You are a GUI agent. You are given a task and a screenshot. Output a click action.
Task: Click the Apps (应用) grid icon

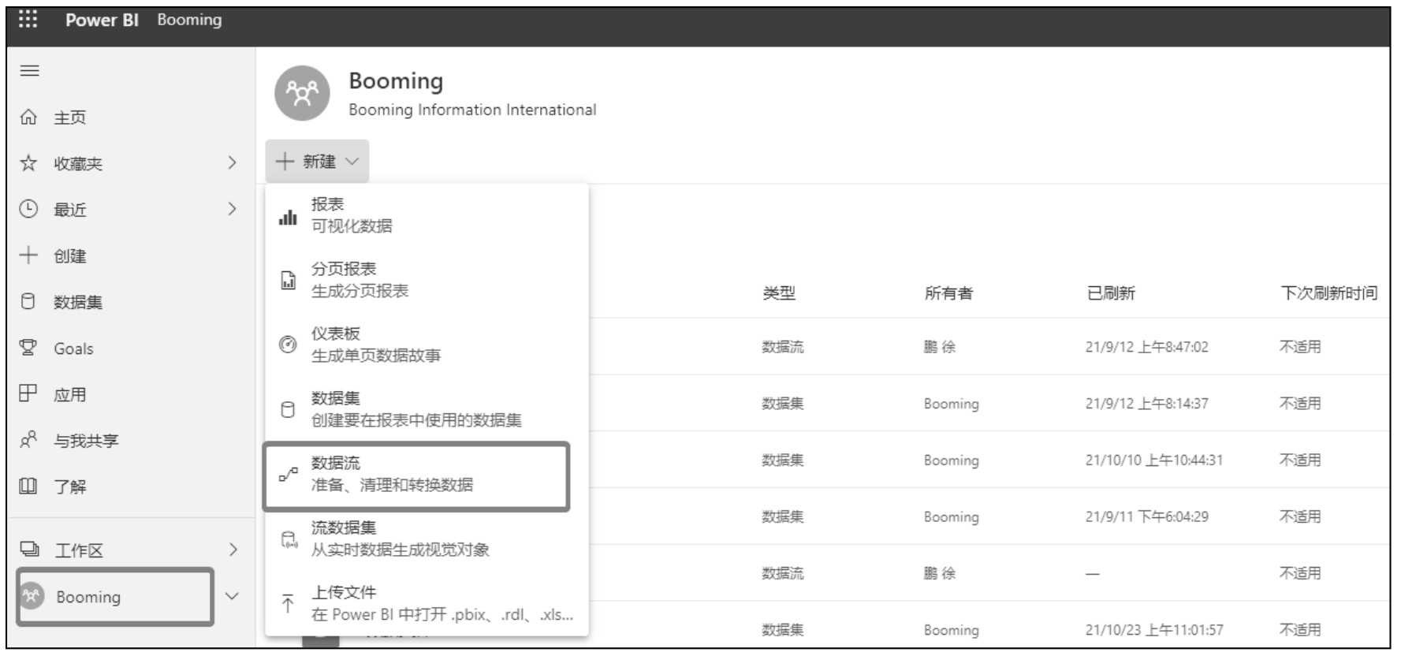pyautogui.click(x=28, y=393)
